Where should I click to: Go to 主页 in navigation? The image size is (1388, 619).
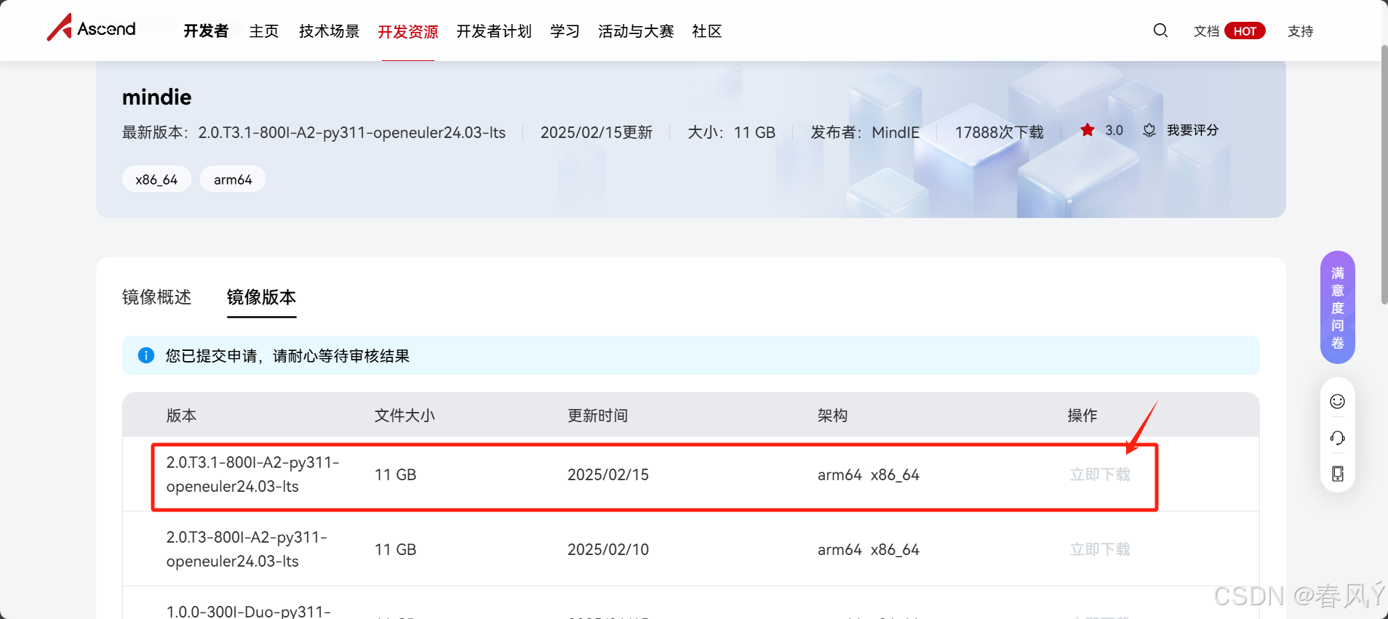[x=264, y=31]
